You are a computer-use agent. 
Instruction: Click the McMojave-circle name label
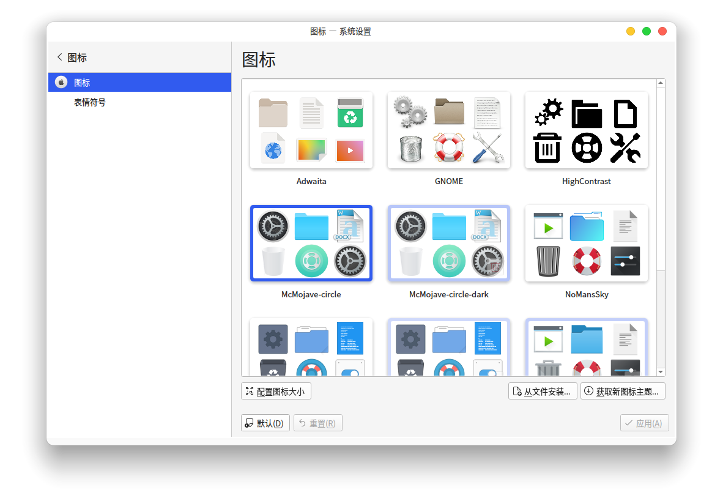[x=311, y=294]
